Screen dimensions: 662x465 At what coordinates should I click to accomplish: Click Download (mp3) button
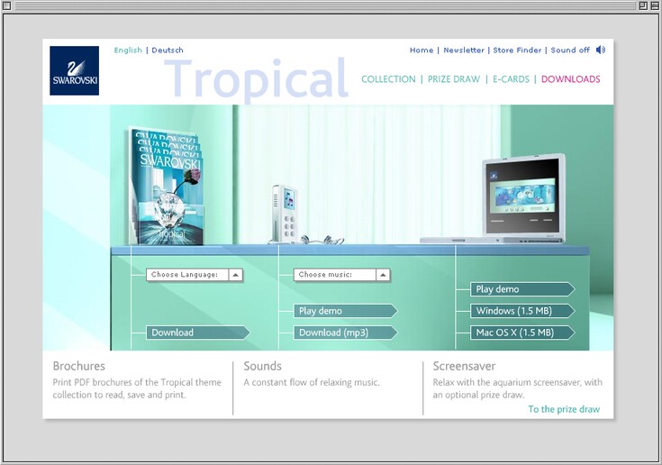click(x=345, y=333)
